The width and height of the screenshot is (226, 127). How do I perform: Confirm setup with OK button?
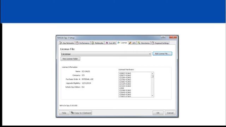coord(158,113)
